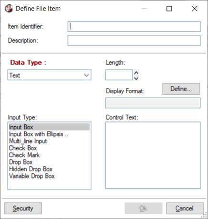The height and width of the screenshot is (219, 208).
Task: Click the Security button
Action: pyautogui.click(x=23, y=208)
